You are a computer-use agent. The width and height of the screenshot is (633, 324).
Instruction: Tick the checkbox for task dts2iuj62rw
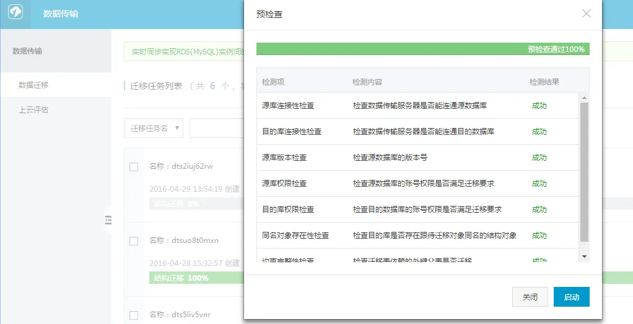pos(134,167)
